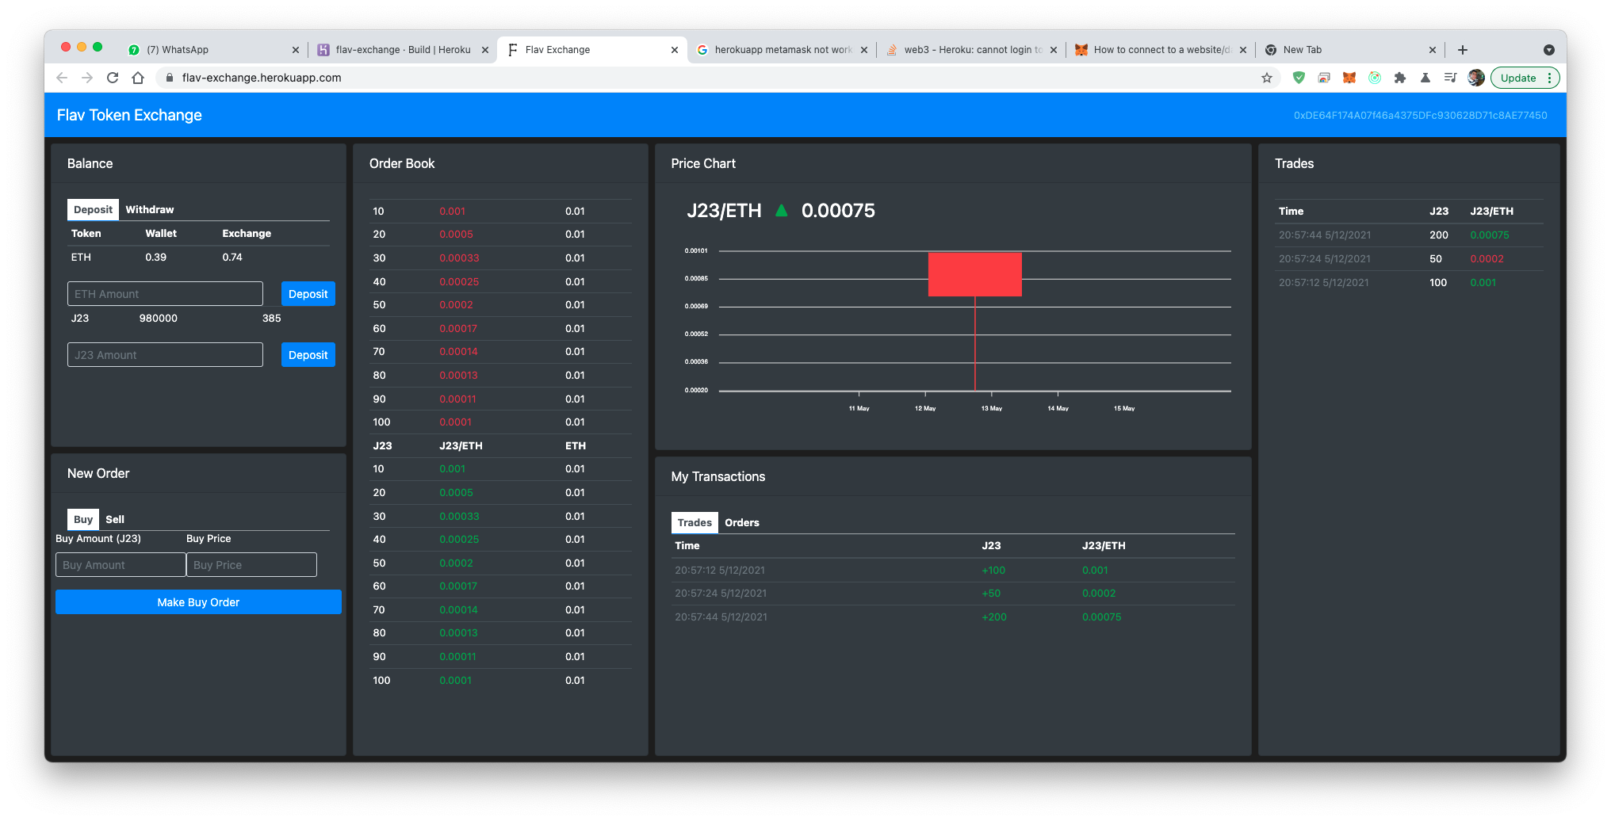
Task: Reload the Flav Exchange page
Action: 113,78
